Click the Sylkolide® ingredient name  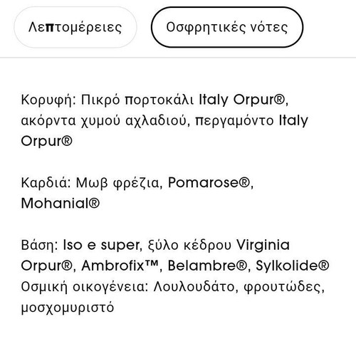[293, 266]
